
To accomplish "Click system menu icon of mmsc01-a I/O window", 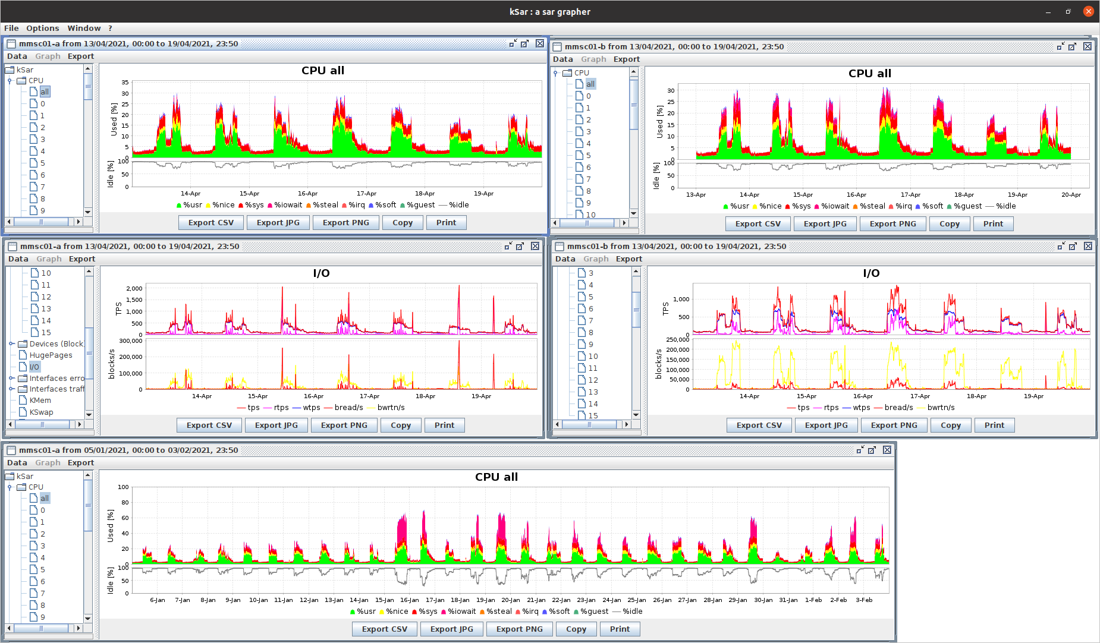I will [x=12, y=246].
